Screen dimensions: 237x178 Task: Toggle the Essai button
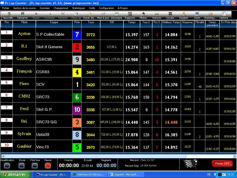(x=22, y=166)
